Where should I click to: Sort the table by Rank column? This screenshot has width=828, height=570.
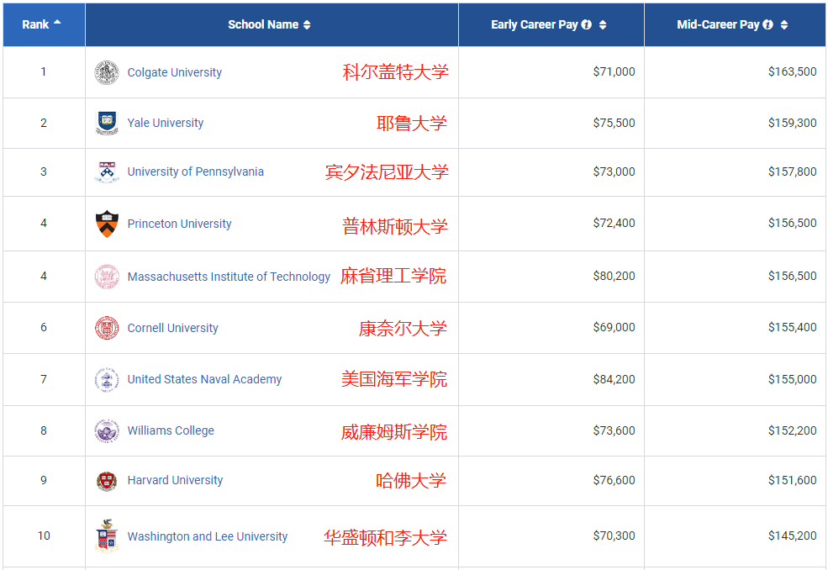click(x=57, y=24)
